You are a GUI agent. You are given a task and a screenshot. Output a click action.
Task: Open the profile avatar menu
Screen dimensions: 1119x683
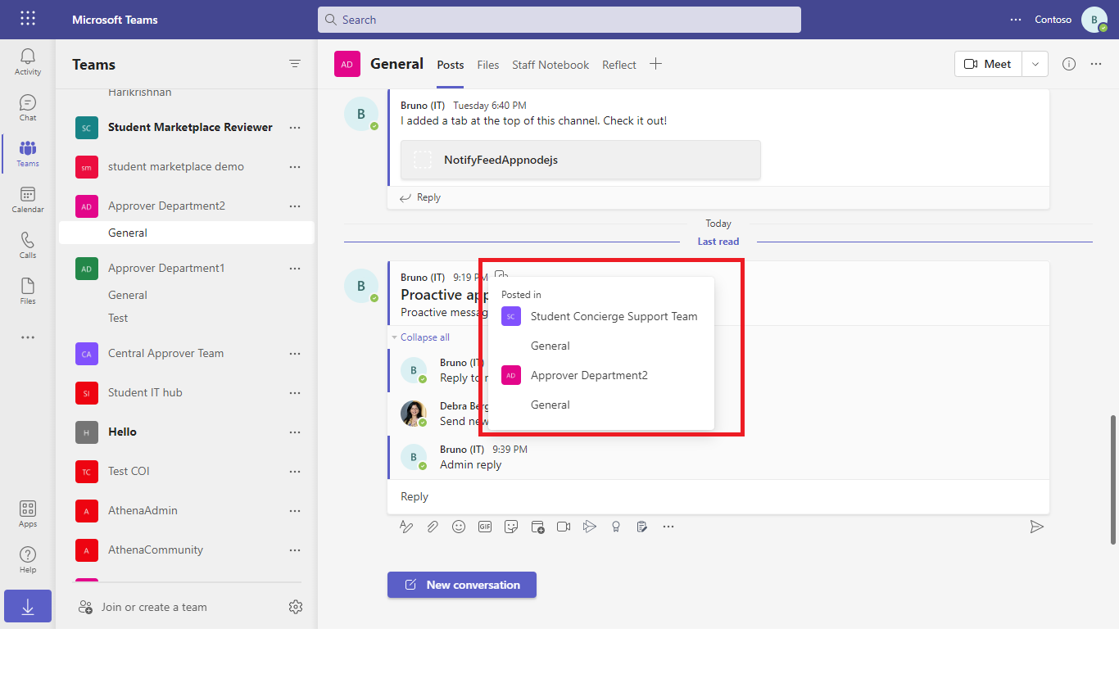1094,20
